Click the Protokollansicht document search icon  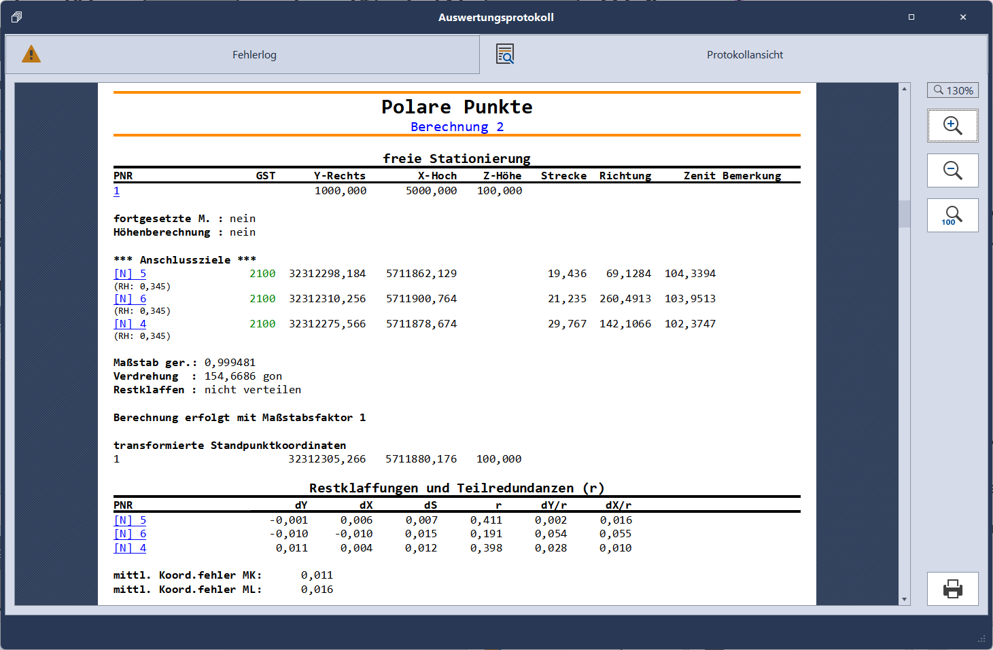coord(505,54)
